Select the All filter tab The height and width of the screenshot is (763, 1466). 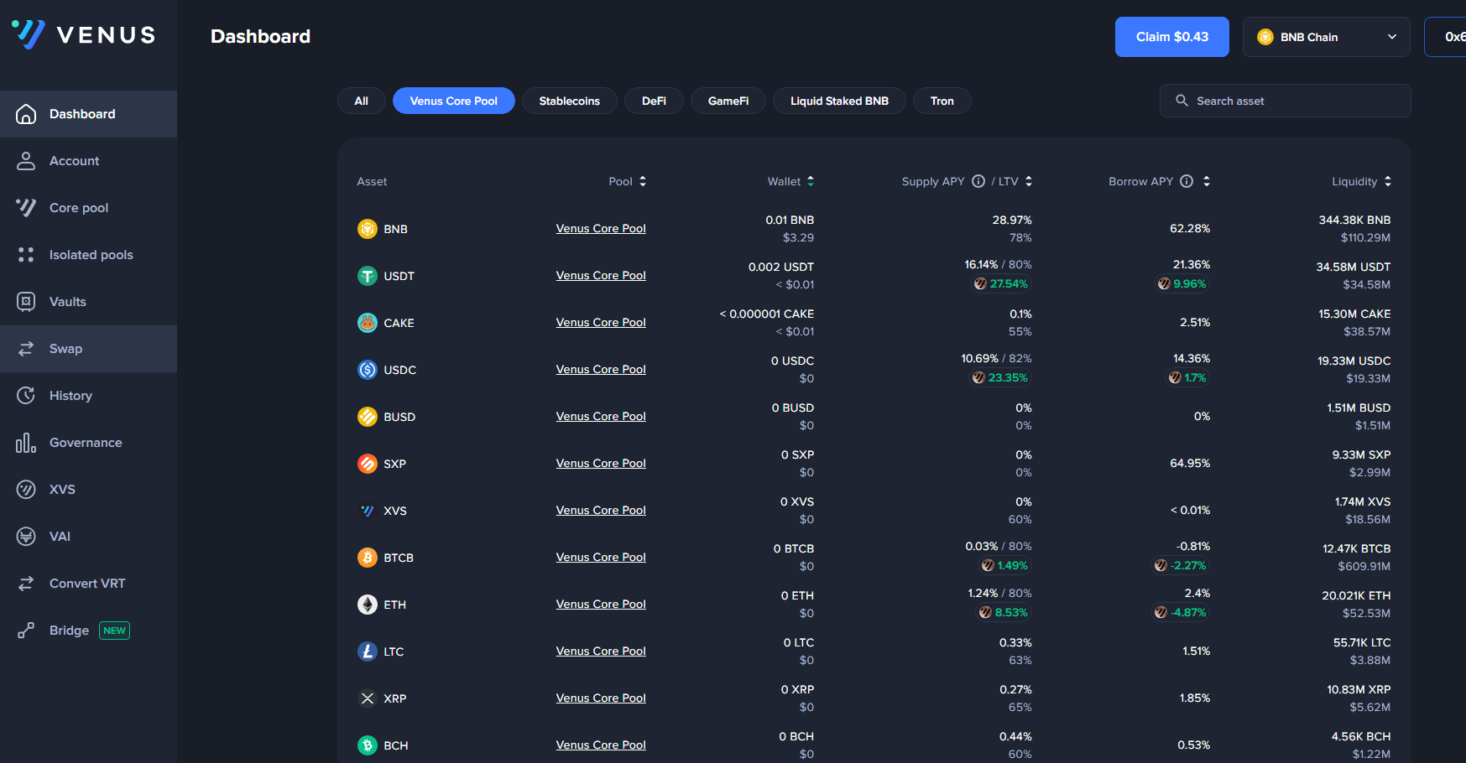click(362, 101)
